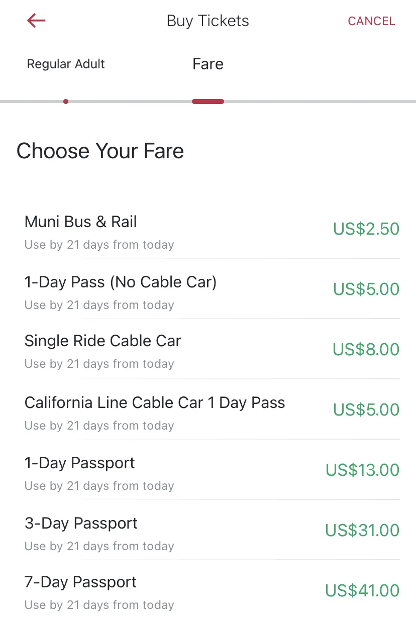Click the red Fare progress indicator bar
Viewport: 416px width, 617px height.
coord(207,101)
